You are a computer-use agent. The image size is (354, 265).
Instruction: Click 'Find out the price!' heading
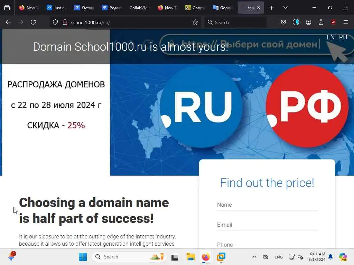(267, 183)
